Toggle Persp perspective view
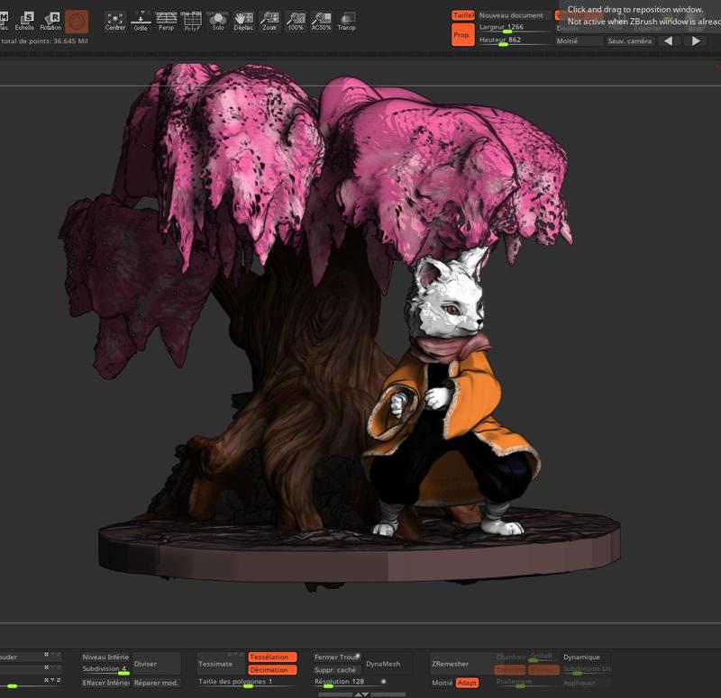This screenshot has height=698, width=721. (166, 21)
